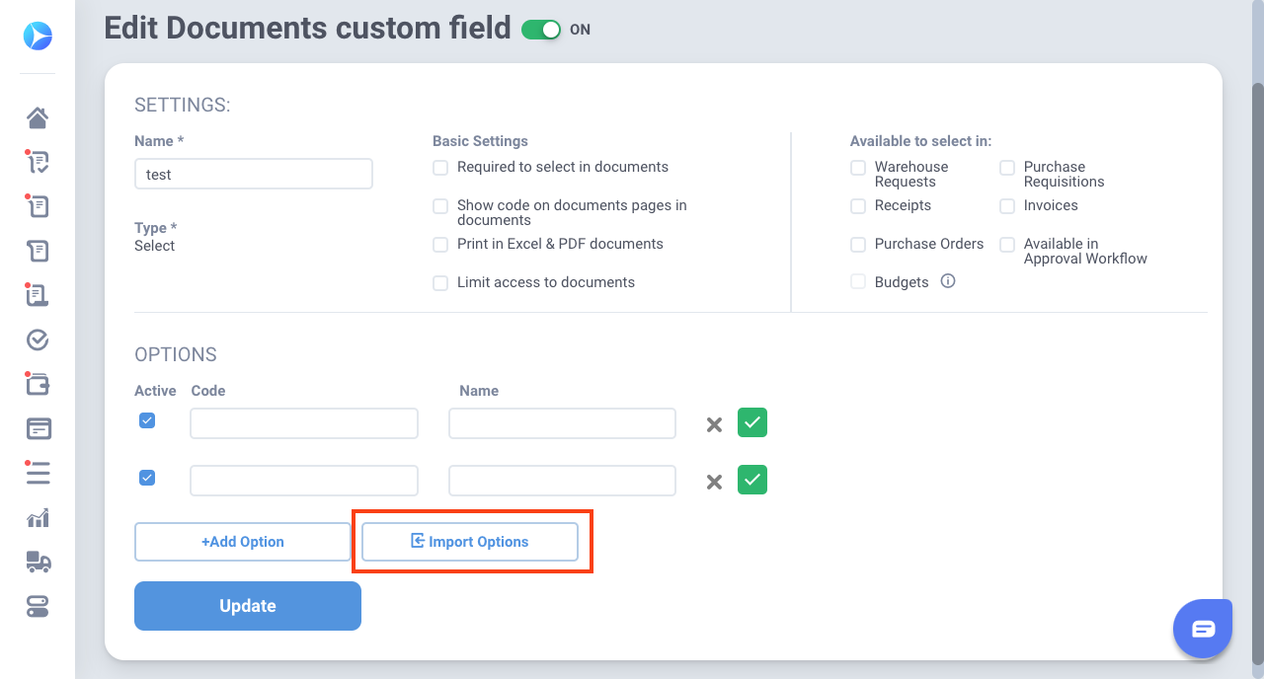The width and height of the screenshot is (1264, 679).
Task: Open the reports chart icon in sidebar
Action: point(38,518)
